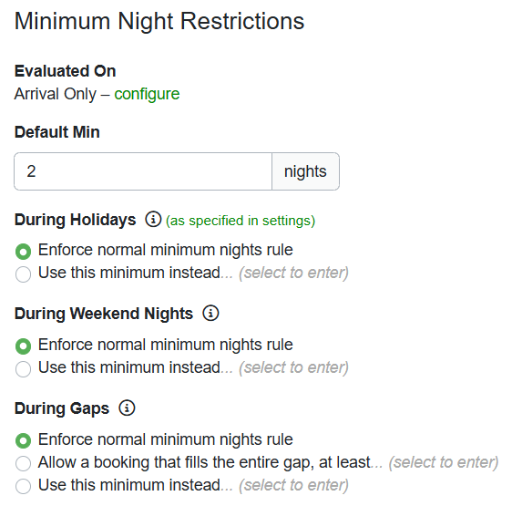
Task: Select Enforce normal rule under During Weekend Nights
Action: [x=23, y=346]
